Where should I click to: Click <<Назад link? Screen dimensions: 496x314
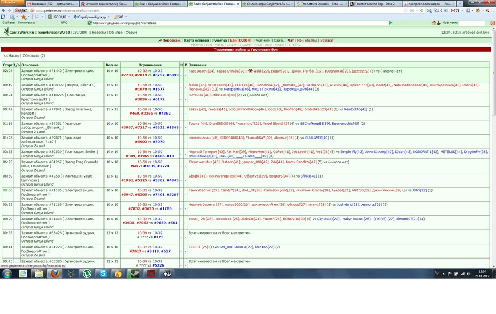(x=11, y=55)
